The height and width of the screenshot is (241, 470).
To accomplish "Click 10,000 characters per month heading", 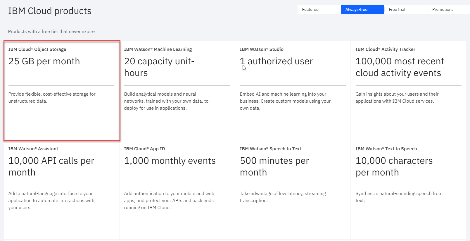I will point(394,166).
